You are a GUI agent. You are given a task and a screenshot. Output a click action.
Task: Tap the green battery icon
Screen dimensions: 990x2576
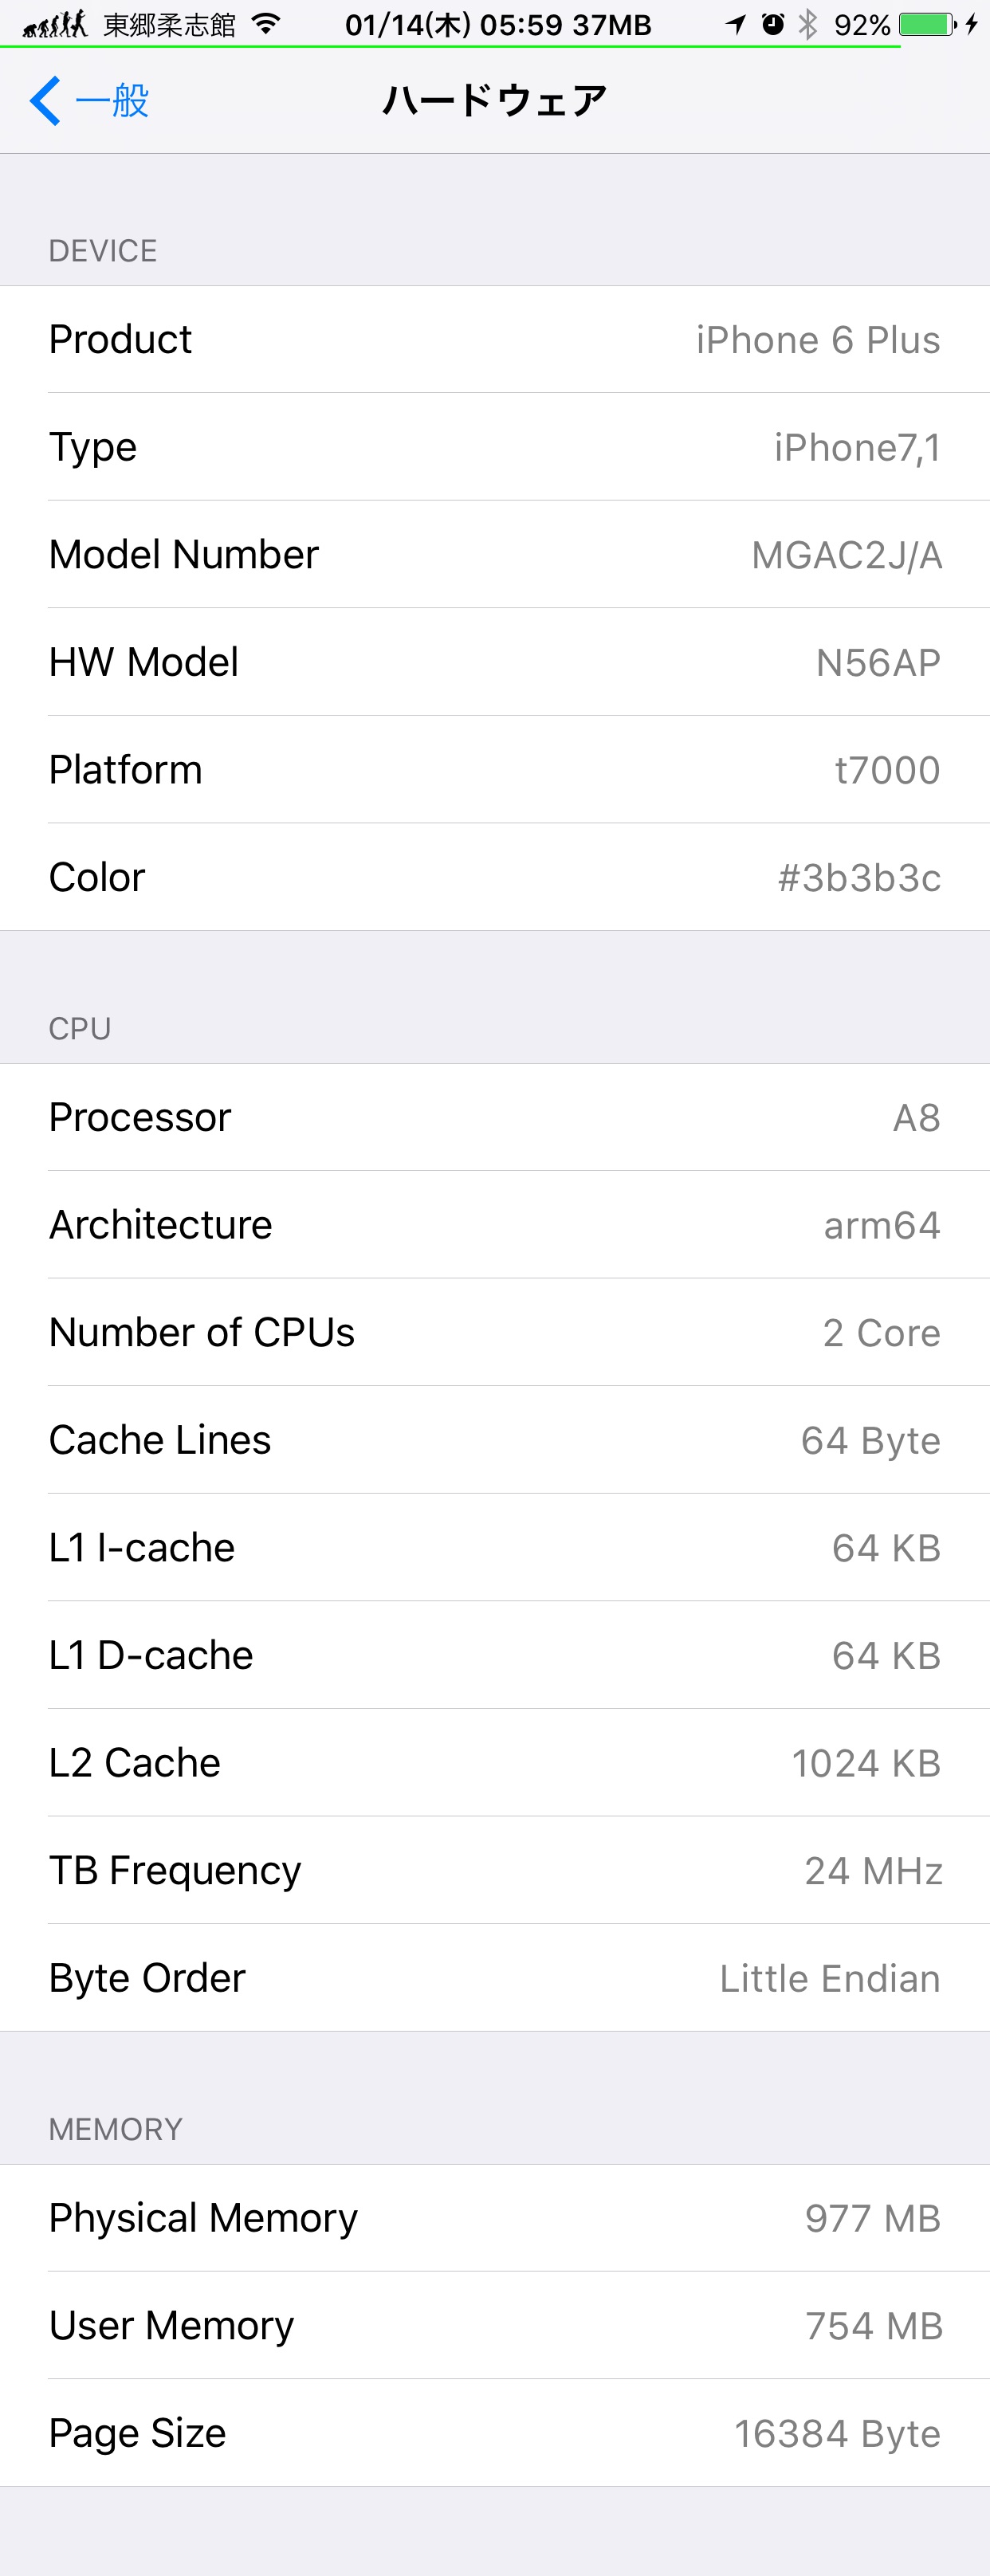(927, 24)
